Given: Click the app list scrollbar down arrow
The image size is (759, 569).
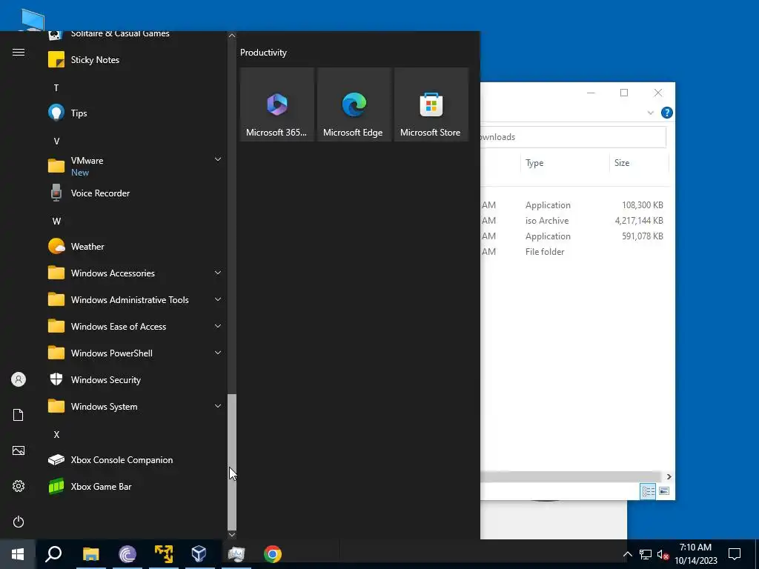Looking at the screenshot, I should [232, 535].
